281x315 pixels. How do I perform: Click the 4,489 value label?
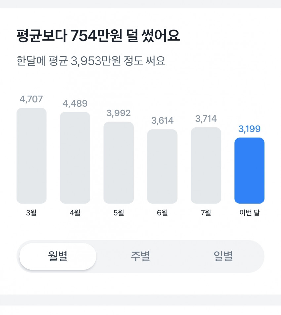click(75, 104)
